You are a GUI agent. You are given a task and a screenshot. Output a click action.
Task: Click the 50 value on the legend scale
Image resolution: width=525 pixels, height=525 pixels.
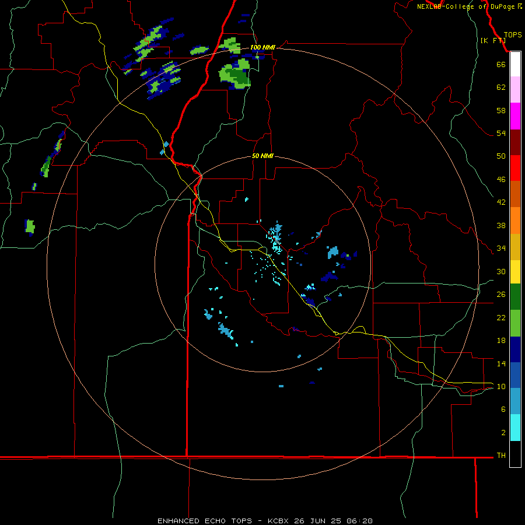501,156
